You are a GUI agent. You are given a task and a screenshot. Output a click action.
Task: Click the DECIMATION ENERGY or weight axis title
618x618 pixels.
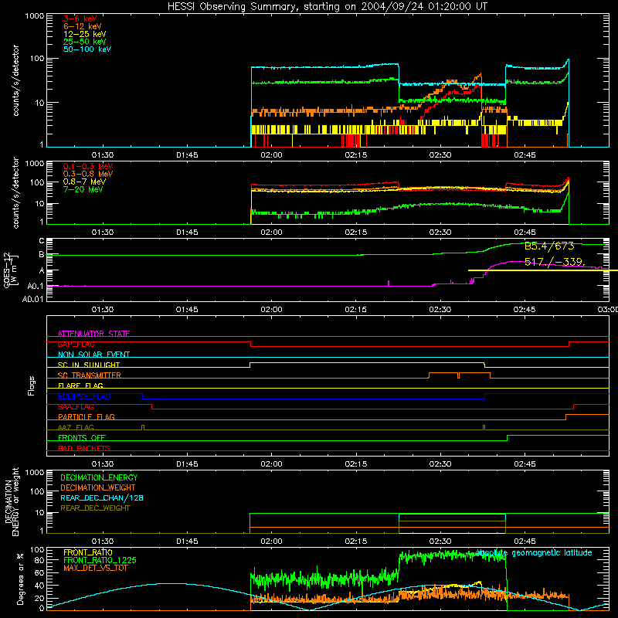tap(12, 502)
